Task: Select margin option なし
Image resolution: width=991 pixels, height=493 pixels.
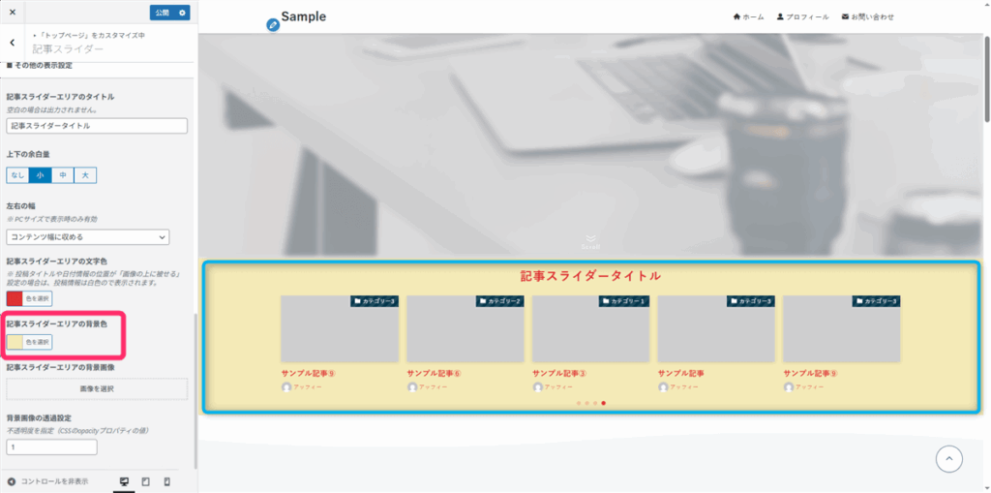Action: coord(17,175)
